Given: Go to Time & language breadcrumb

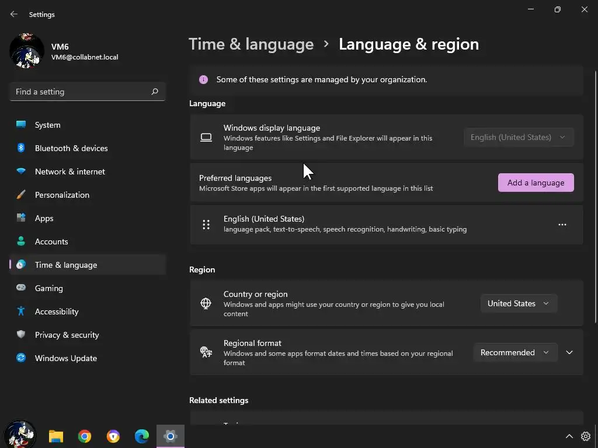Looking at the screenshot, I should (x=251, y=44).
